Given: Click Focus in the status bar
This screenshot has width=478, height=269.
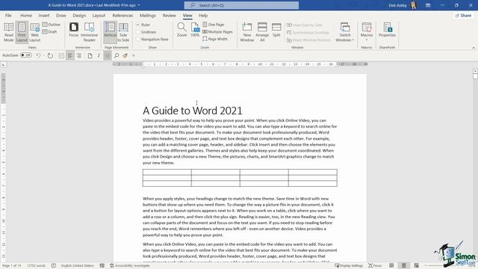Looking at the screenshot, I should [375, 266].
